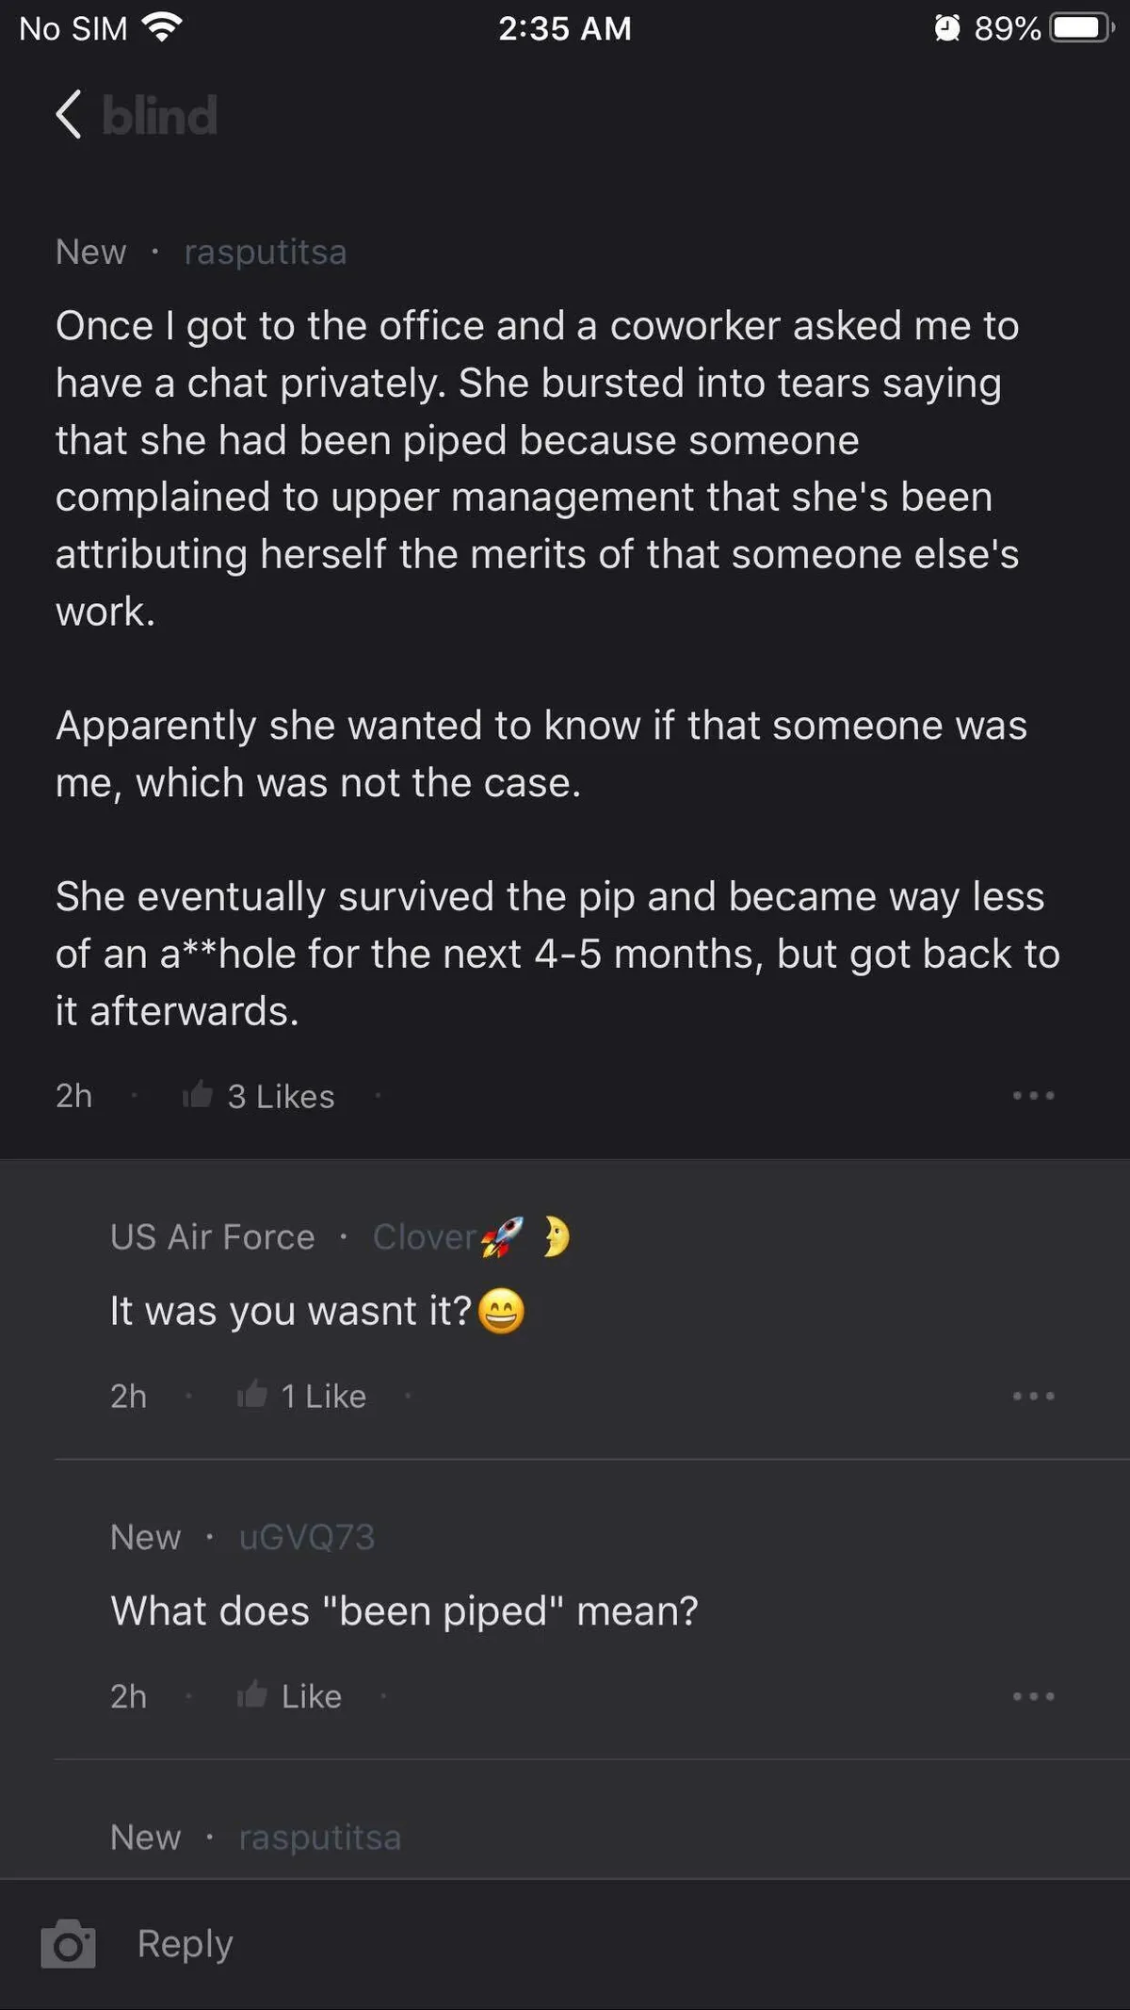The height and width of the screenshot is (2010, 1130).
Task: Open more options on Clover's comment
Action: 1033,1396
